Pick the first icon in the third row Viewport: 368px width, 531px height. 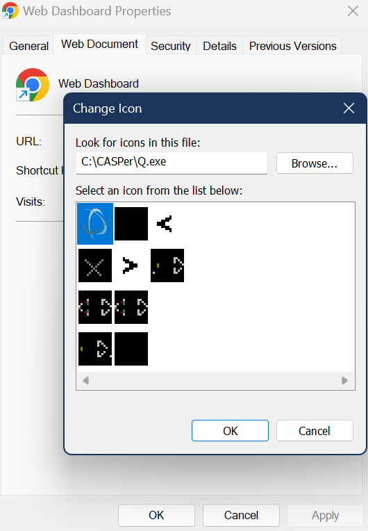coord(95,307)
